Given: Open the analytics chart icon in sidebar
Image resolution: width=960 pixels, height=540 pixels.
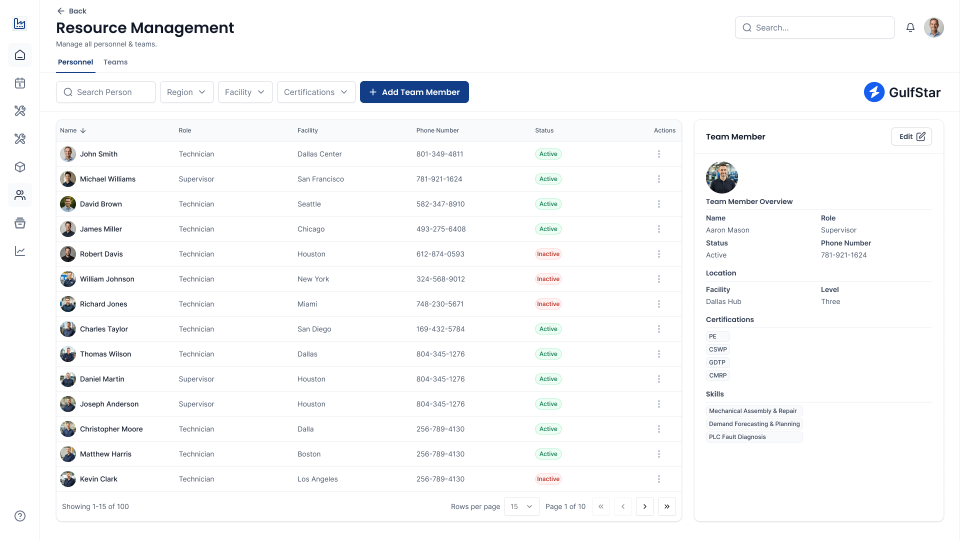Looking at the screenshot, I should tap(20, 251).
